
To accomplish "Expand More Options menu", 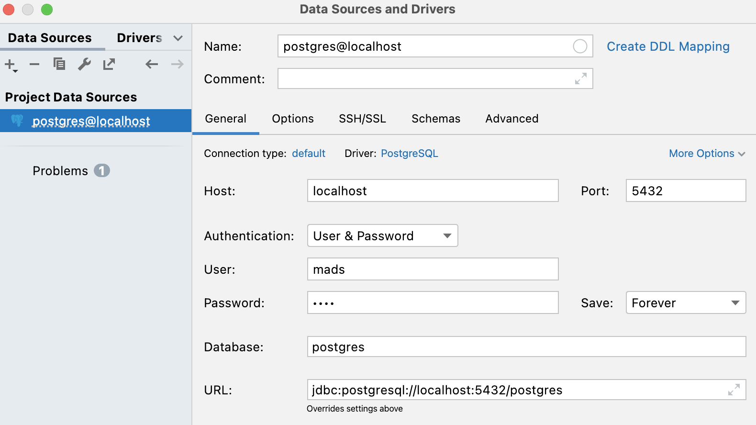I will (707, 154).
